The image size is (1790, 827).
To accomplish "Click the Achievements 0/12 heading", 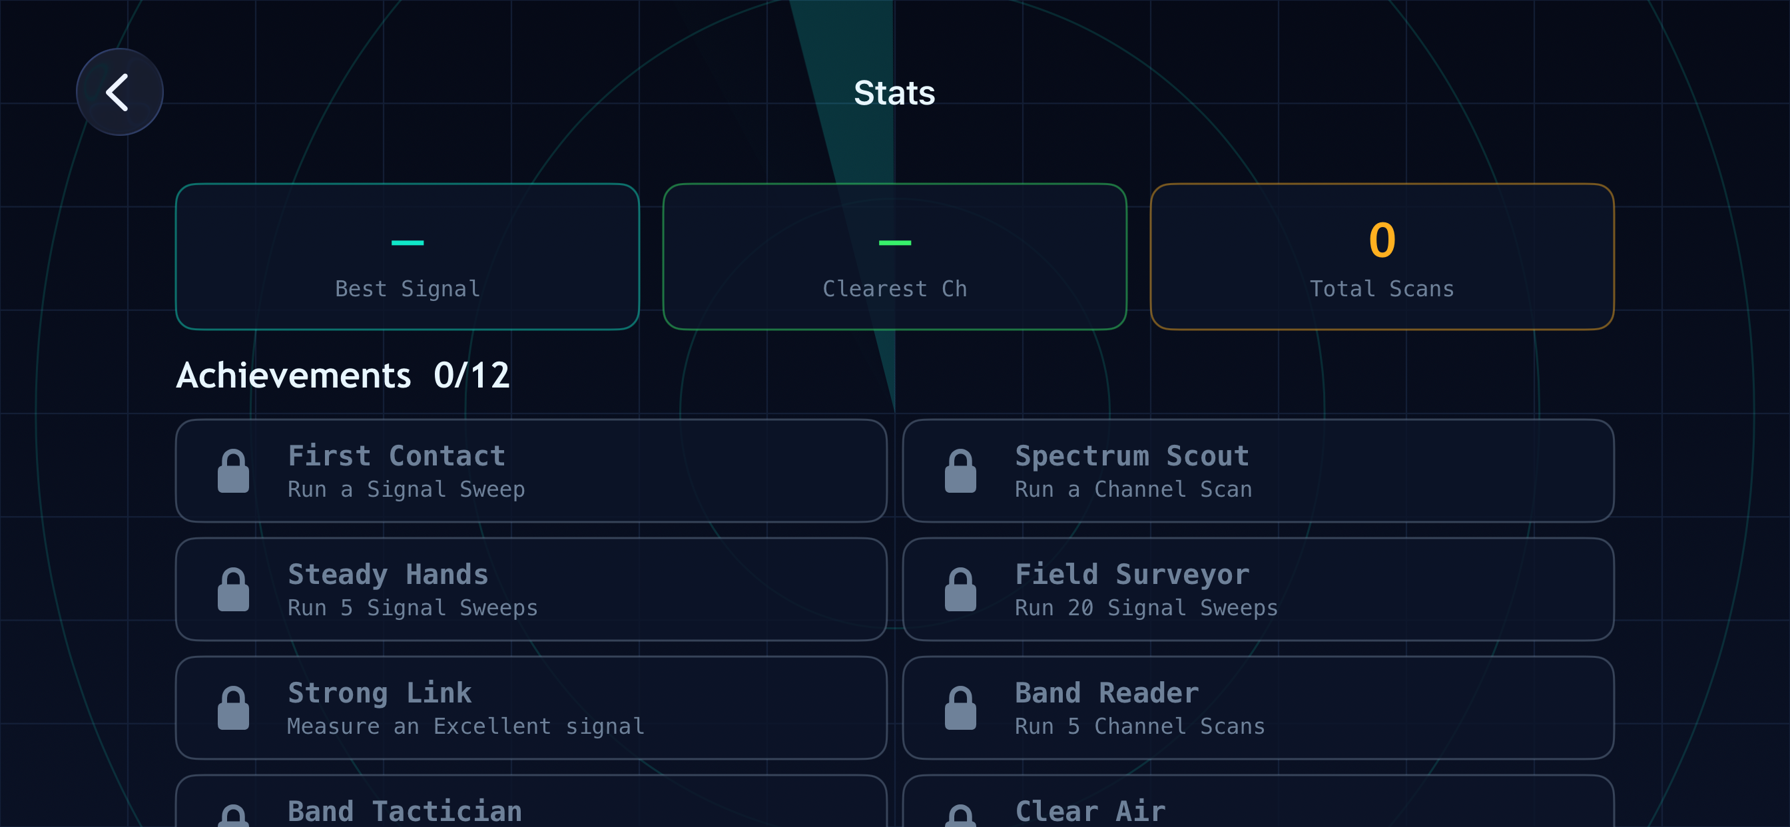I will (342, 376).
